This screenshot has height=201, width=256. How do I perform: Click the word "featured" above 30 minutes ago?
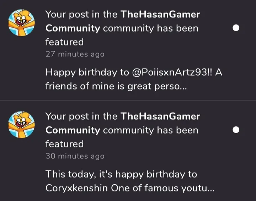pyautogui.click(x=64, y=144)
